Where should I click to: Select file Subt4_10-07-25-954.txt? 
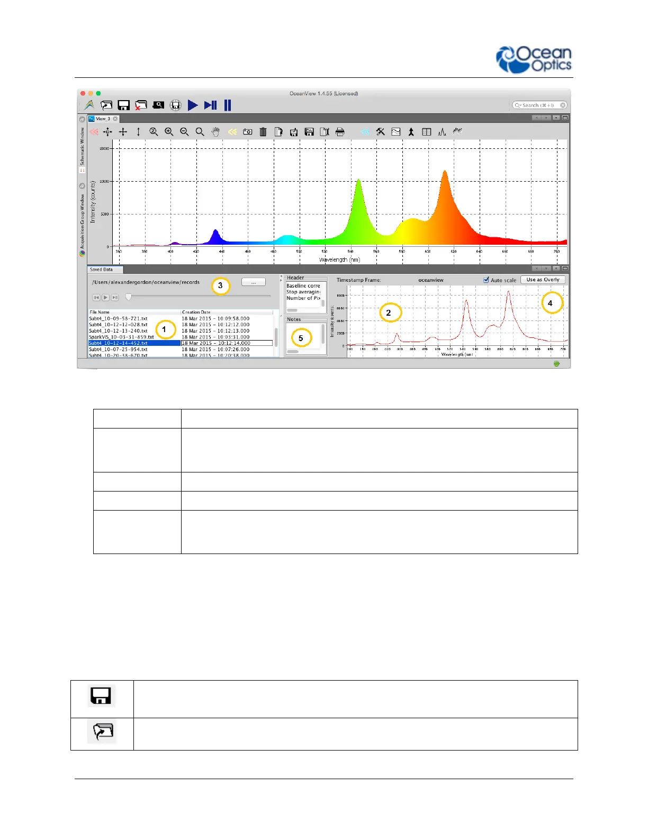tap(118, 350)
